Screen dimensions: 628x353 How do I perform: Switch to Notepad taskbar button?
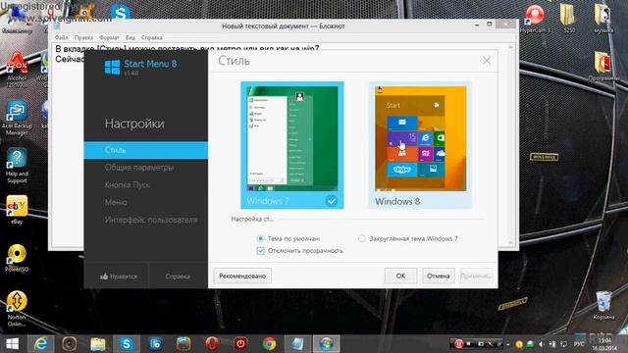(x=297, y=344)
